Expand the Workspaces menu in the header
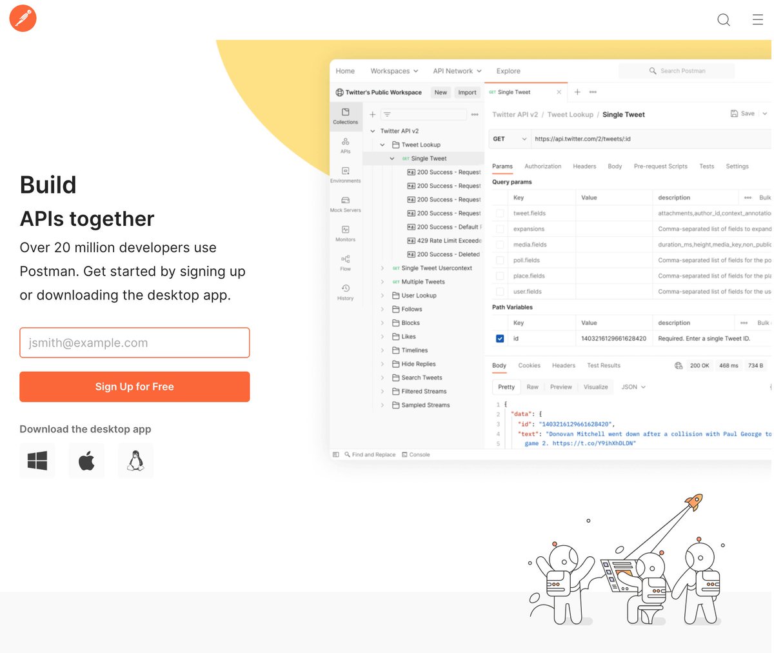This screenshot has width=774, height=653. point(393,71)
